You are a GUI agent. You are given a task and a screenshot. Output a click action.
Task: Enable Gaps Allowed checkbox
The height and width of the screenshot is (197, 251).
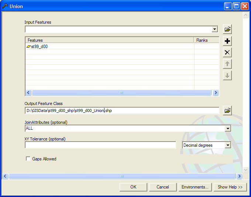pos(28,159)
